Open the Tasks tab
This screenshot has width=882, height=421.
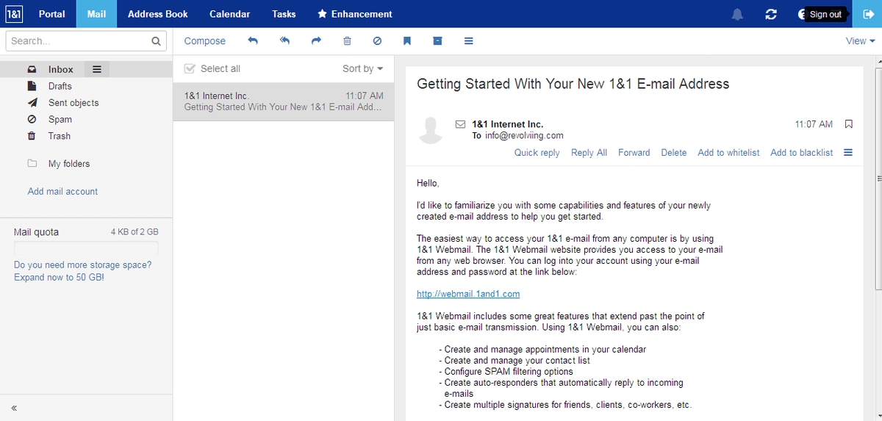284,14
